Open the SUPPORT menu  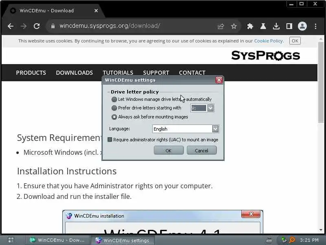click(156, 73)
